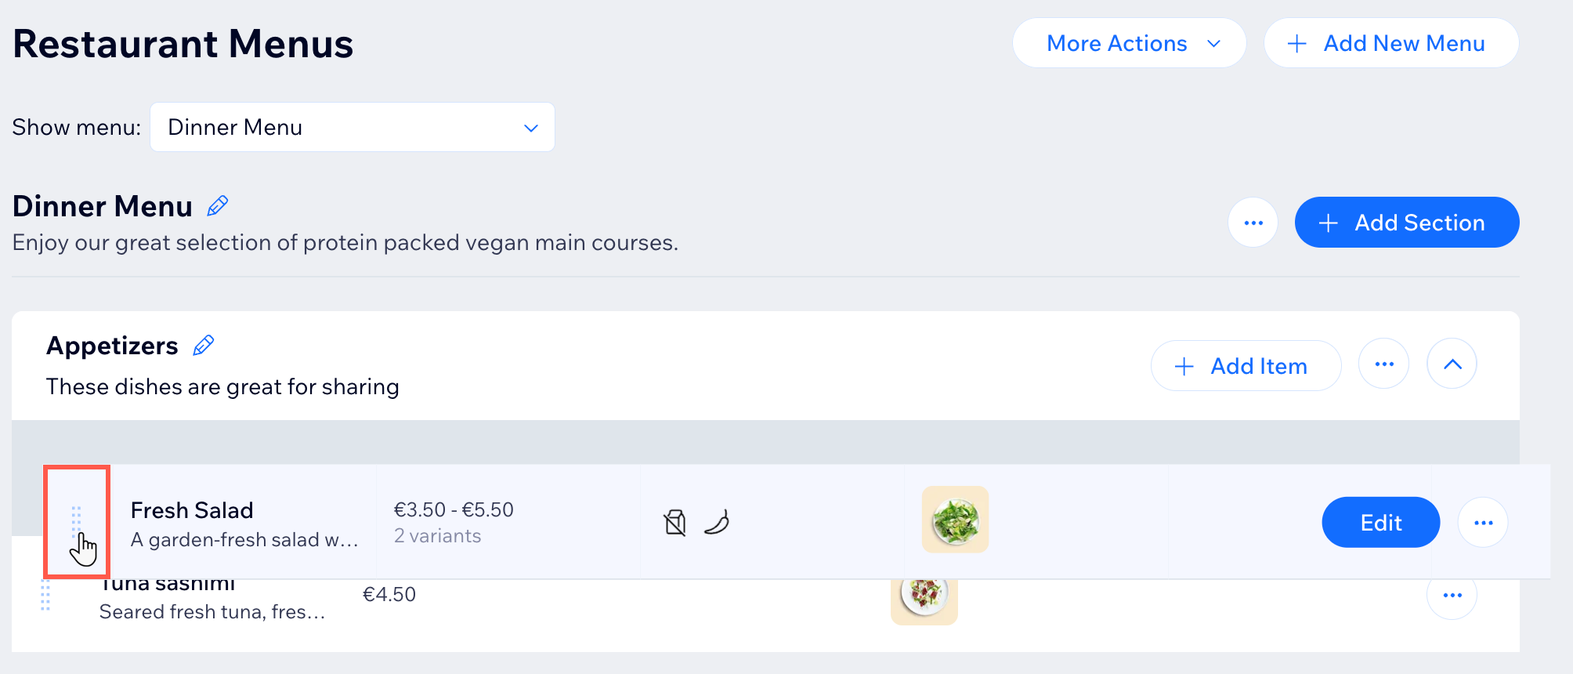Open Dinner Menu more options ellipsis
The image size is (1573, 674).
pos(1253,223)
